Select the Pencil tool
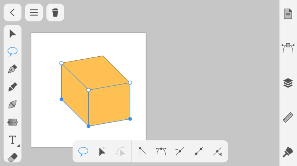297x166 pixels. (13, 87)
